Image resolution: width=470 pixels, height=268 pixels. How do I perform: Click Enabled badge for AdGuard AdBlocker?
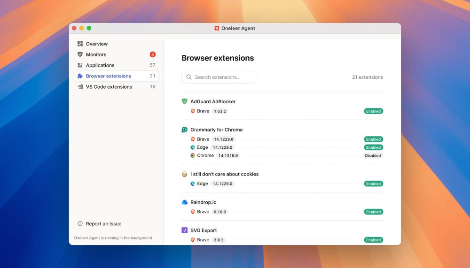pyautogui.click(x=374, y=111)
